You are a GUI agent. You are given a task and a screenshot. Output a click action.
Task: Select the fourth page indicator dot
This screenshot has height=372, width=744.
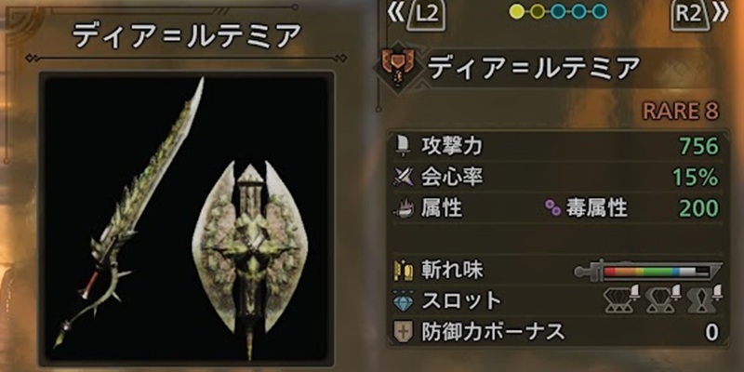578,11
